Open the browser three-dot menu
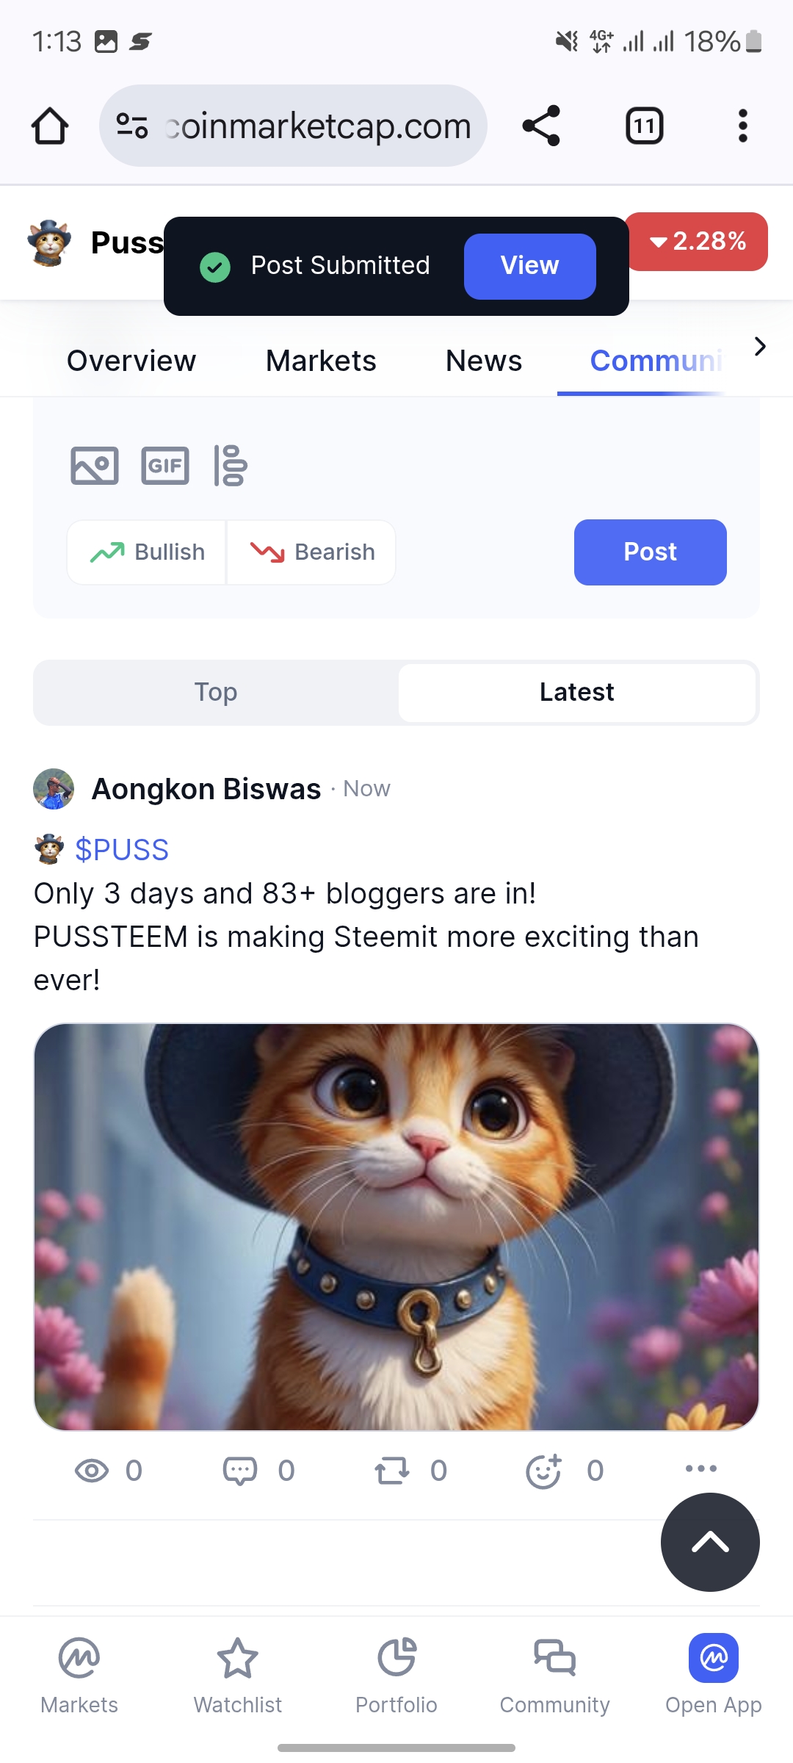This screenshot has width=793, height=1763. pos(743,126)
